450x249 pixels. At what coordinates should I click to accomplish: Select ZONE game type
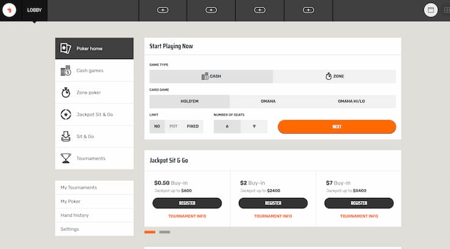coord(334,77)
